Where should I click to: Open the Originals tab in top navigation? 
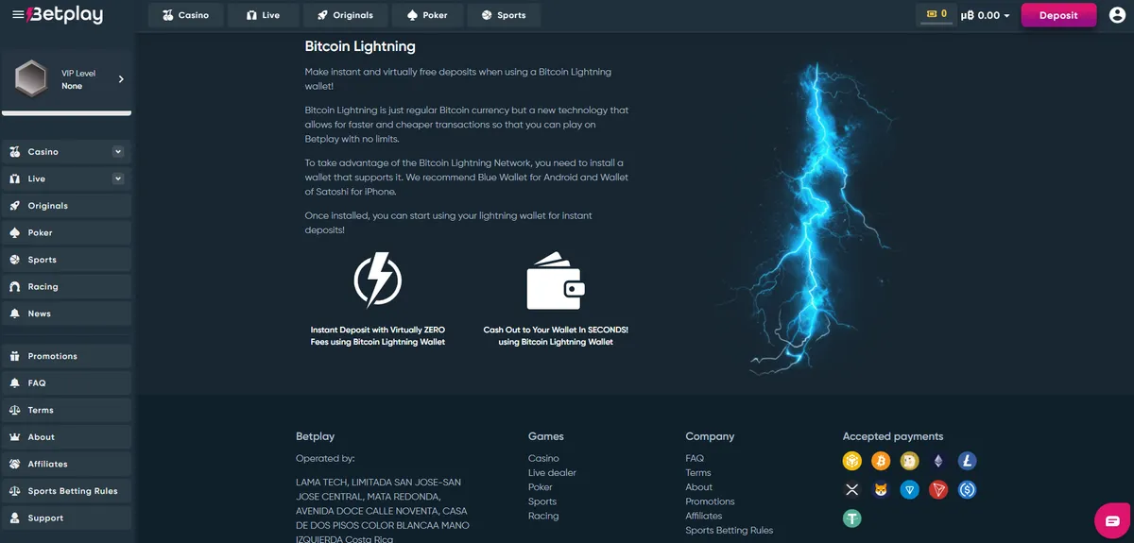pyautogui.click(x=345, y=15)
